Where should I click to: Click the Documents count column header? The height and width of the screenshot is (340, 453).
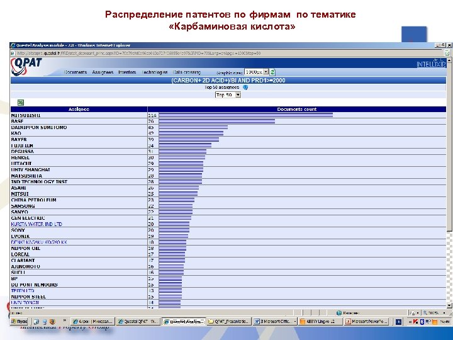[297, 110]
